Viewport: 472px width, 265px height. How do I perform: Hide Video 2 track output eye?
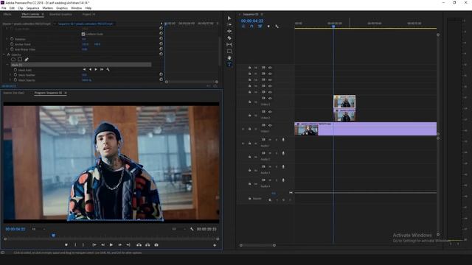click(270, 111)
